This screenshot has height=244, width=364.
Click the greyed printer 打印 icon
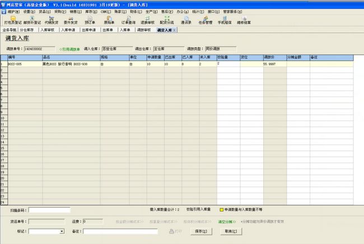[175, 231]
